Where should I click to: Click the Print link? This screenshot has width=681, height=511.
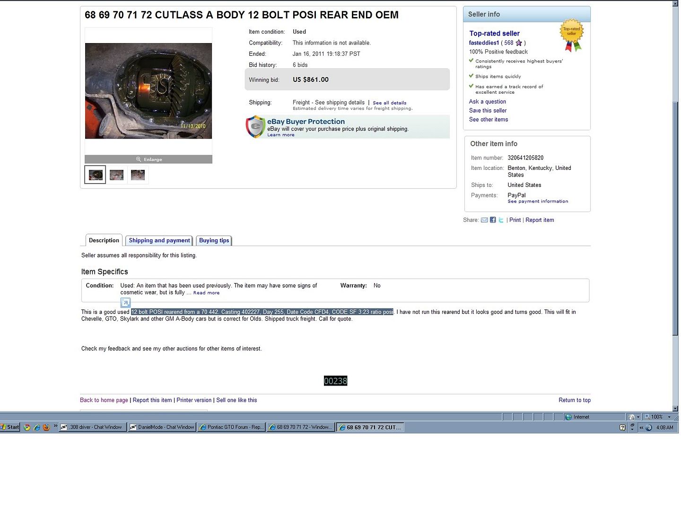pos(515,220)
